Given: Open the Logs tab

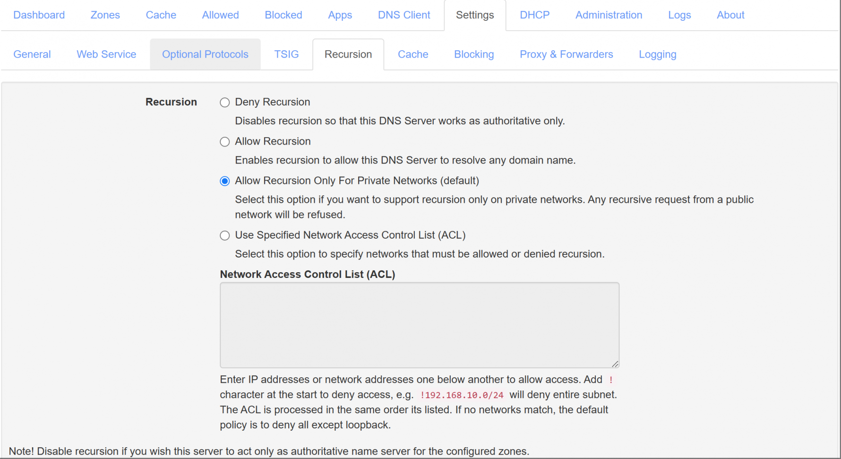Looking at the screenshot, I should [679, 15].
